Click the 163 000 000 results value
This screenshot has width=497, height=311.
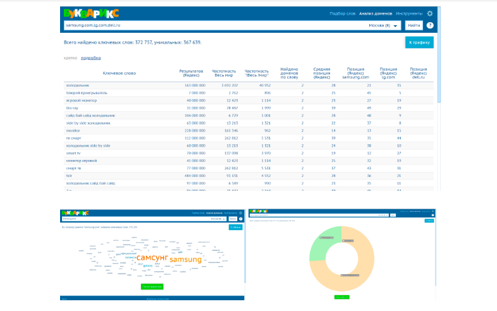pos(195,85)
